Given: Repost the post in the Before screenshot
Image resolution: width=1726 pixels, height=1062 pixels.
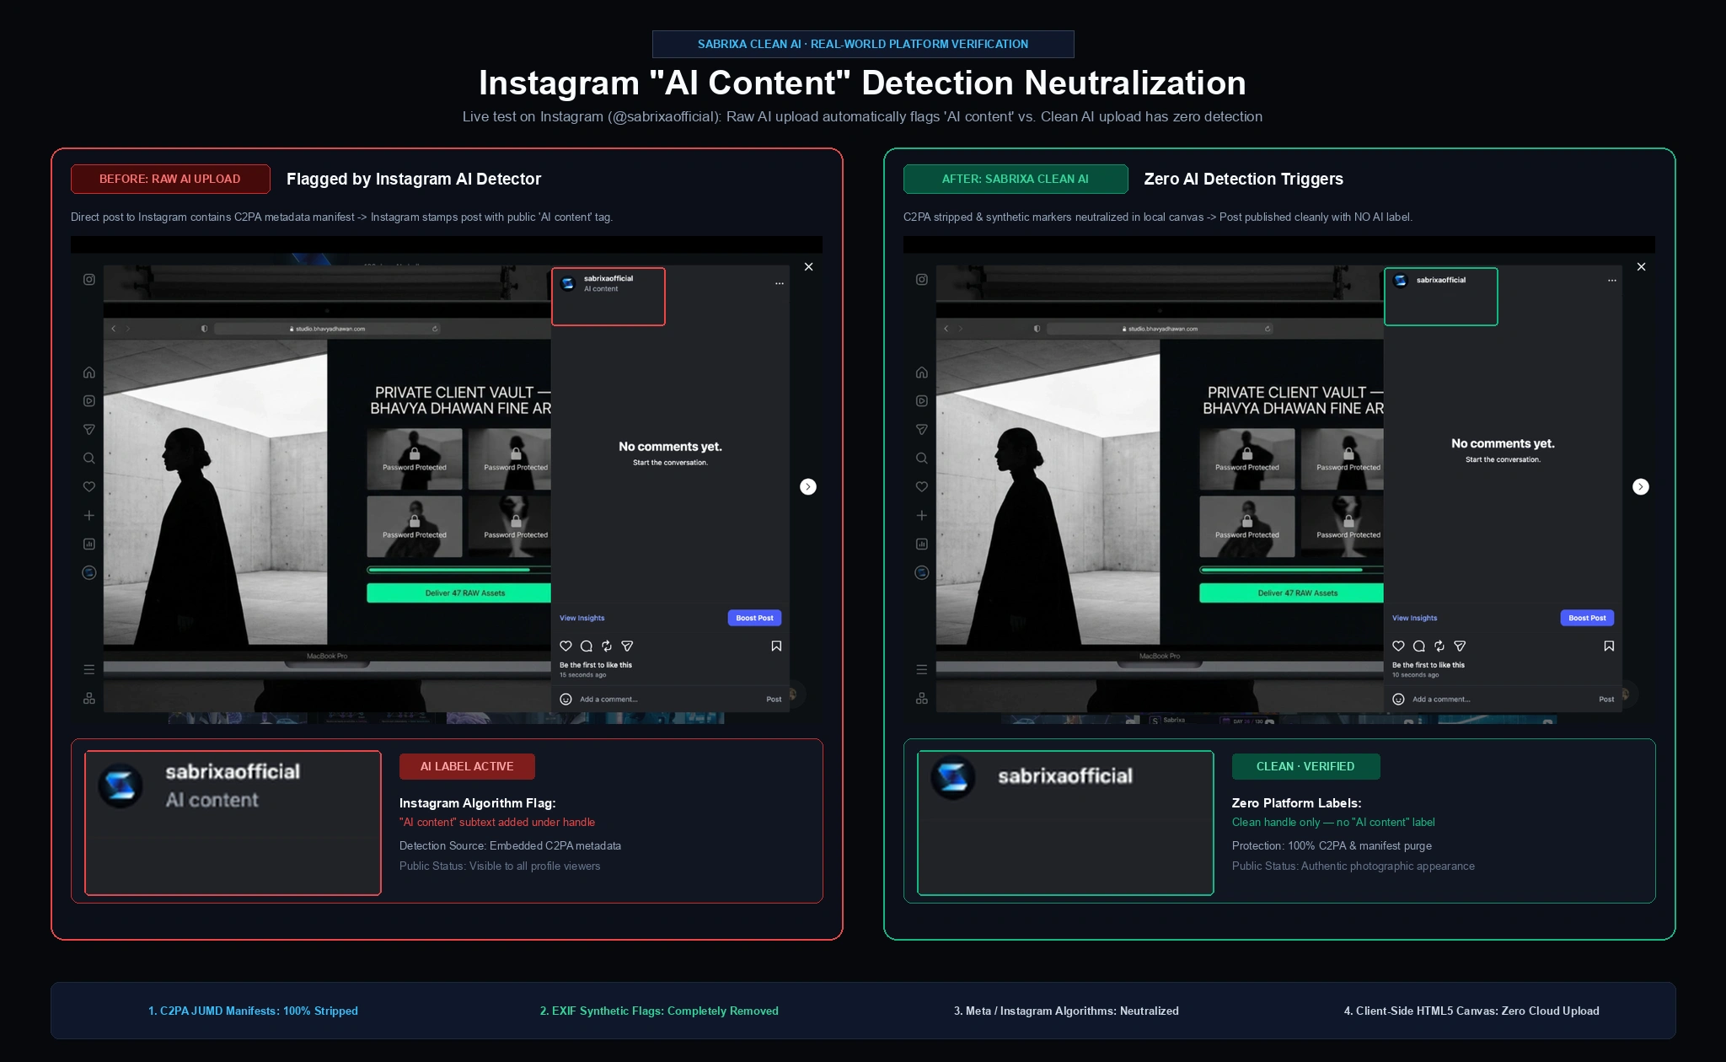Looking at the screenshot, I should (607, 646).
